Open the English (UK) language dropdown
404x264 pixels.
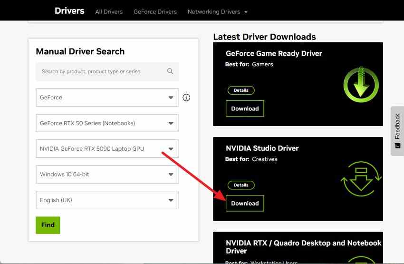click(x=107, y=200)
